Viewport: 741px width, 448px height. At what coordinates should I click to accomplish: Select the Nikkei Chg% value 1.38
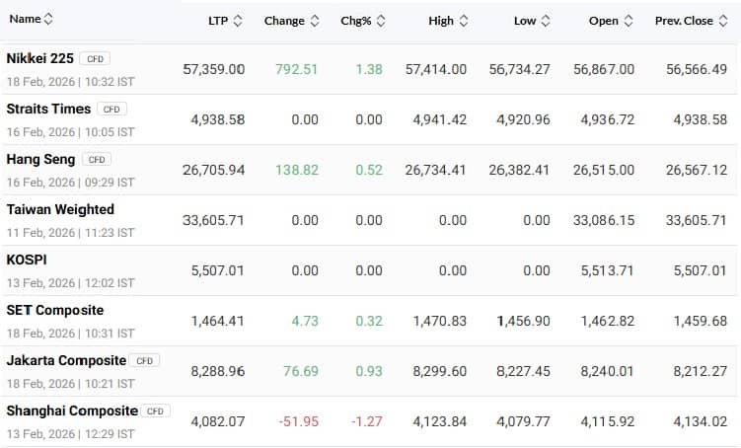click(x=369, y=69)
